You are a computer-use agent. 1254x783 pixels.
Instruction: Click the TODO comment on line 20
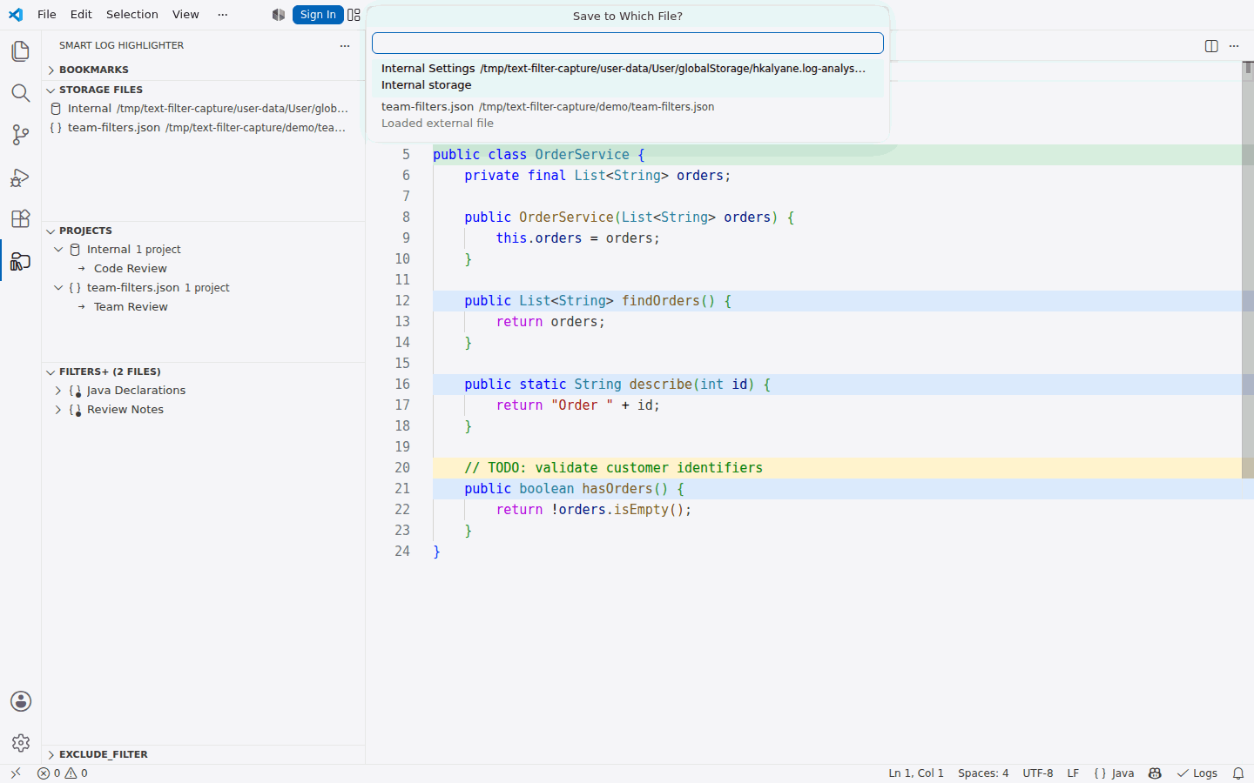click(x=614, y=468)
